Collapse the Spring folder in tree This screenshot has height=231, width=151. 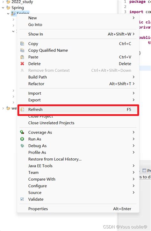click(3, 8)
